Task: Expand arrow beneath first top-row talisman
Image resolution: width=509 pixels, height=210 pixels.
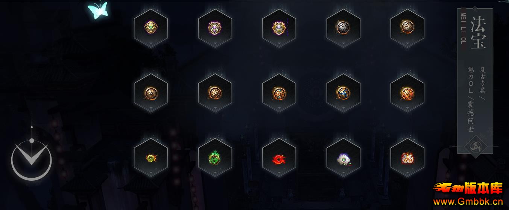Action: pyautogui.click(x=151, y=44)
